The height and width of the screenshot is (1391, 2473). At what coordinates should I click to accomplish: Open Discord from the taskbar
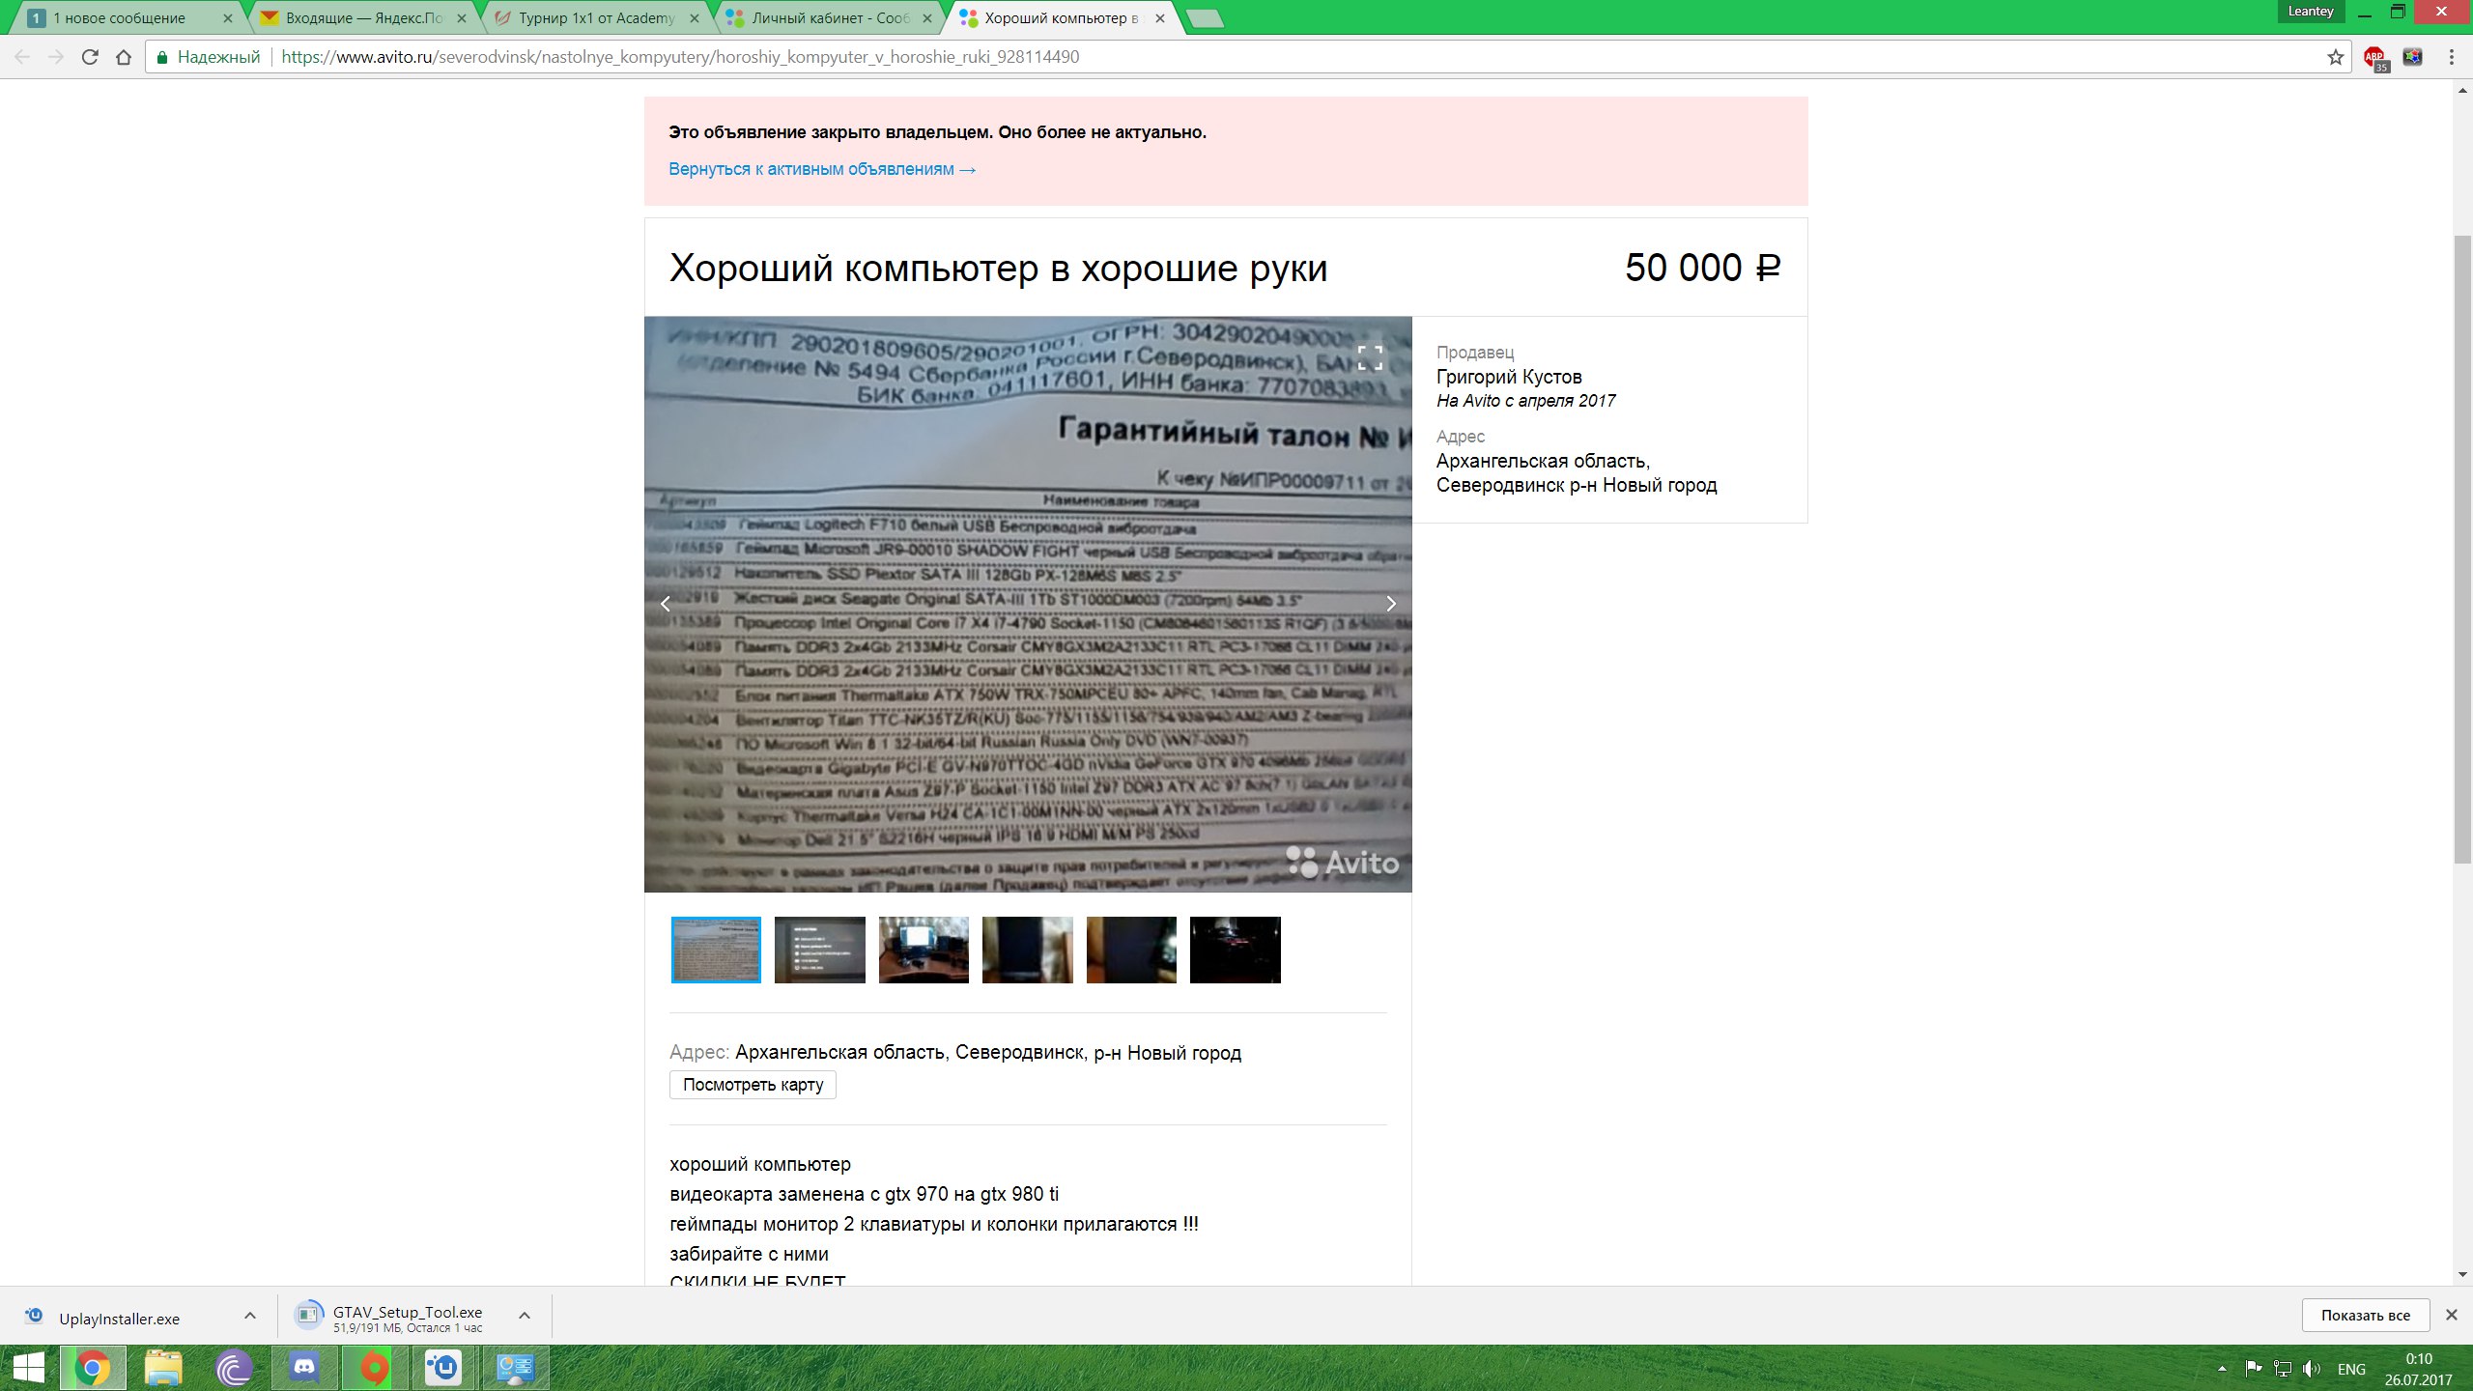304,1368
